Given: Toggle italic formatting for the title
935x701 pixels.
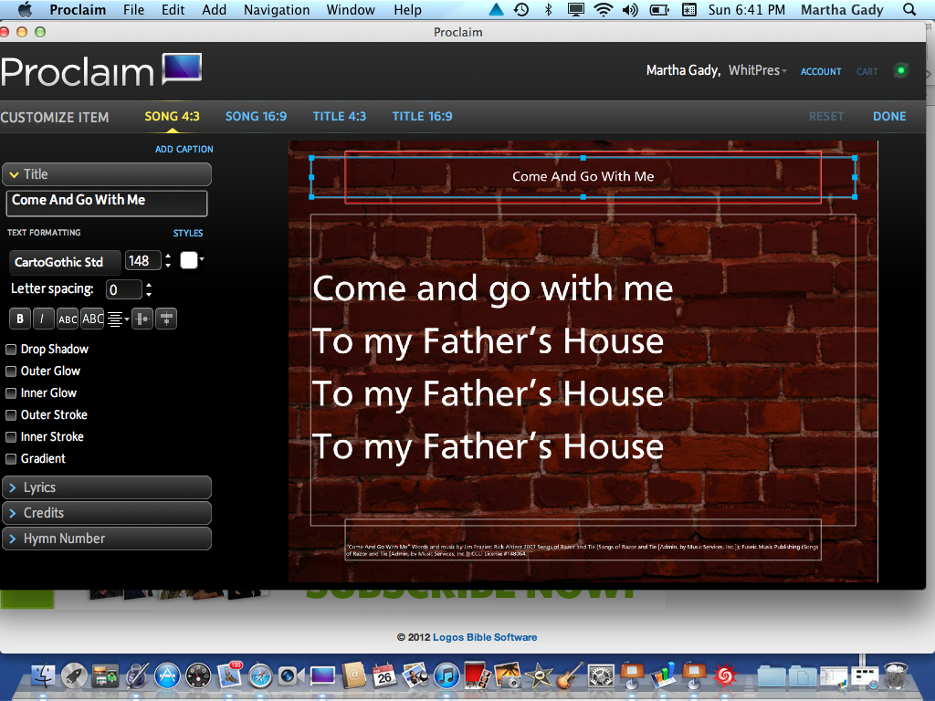Looking at the screenshot, I should tap(43, 319).
